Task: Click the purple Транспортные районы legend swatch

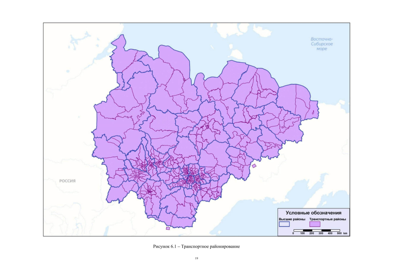Action: pyautogui.click(x=315, y=224)
